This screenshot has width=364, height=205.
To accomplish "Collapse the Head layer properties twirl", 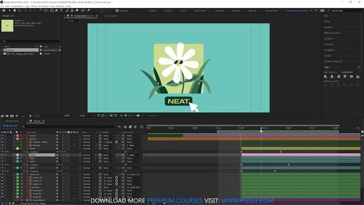I will tap(15, 149).
